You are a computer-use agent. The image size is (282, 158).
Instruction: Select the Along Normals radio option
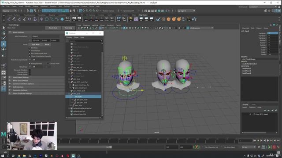click(30, 63)
